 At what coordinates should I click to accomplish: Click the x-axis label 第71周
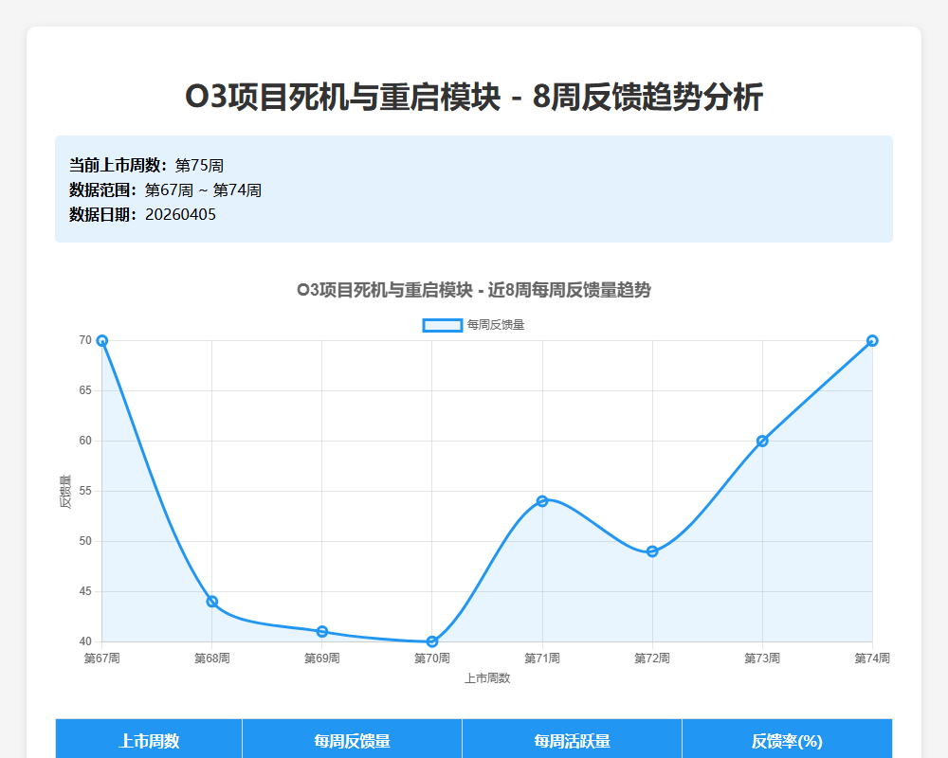(542, 659)
